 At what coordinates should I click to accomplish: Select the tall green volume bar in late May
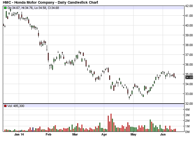(x=150, y=125)
